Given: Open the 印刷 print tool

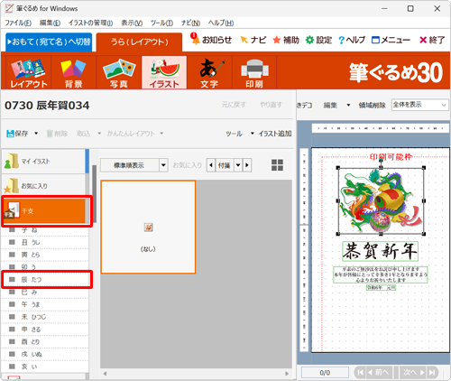Looking at the screenshot, I should 254,72.
